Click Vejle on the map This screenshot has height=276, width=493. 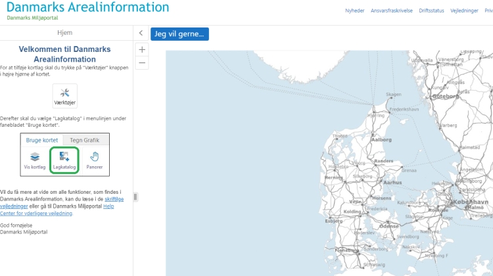(x=355, y=202)
